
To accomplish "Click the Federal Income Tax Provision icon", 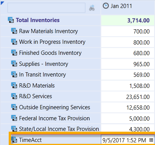I will [14, 118].
